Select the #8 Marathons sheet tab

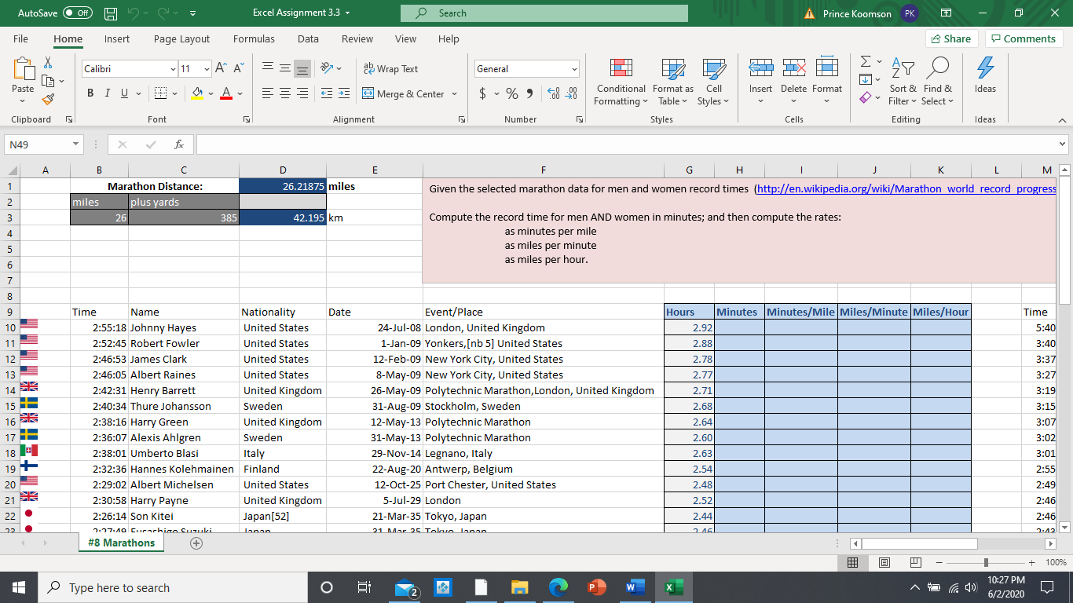[120, 542]
